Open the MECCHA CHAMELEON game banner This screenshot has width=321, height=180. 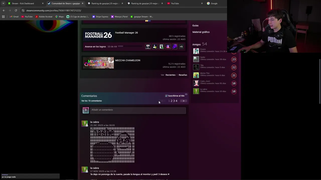(98, 63)
